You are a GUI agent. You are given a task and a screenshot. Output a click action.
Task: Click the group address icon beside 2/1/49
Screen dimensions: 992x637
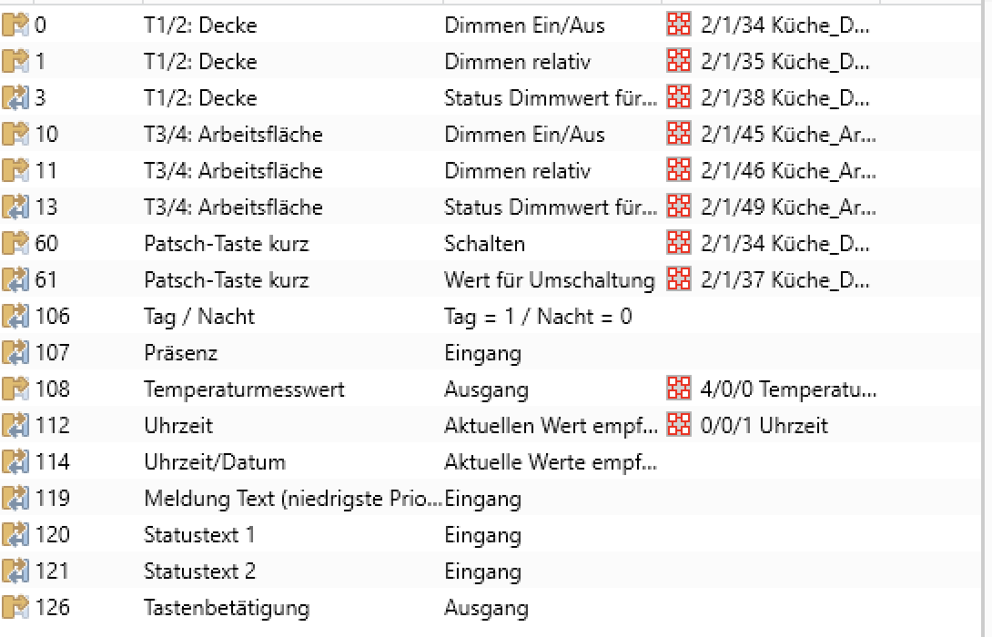point(679,207)
